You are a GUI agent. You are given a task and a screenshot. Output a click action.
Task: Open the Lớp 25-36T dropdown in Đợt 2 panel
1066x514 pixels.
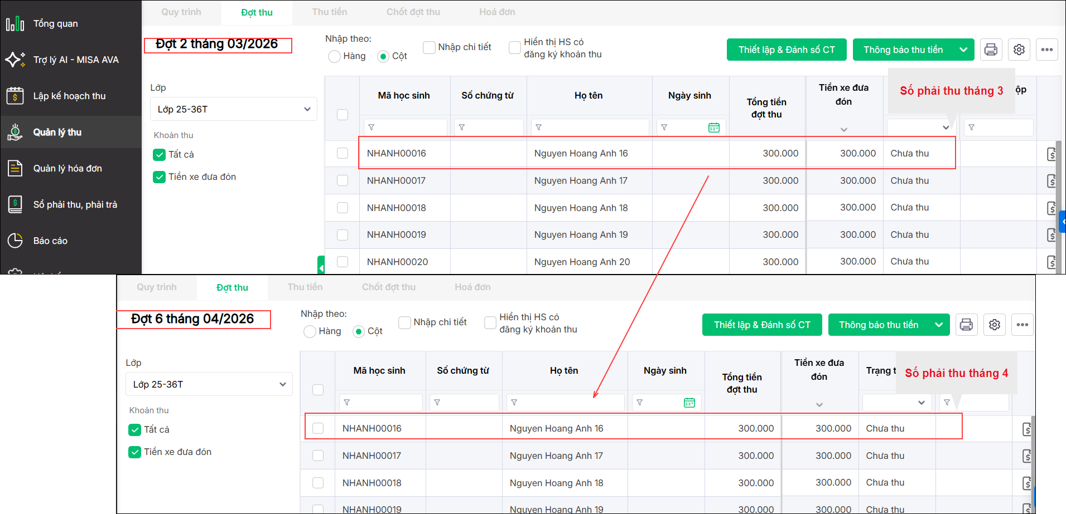pyautogui.click(x=234, y=109)
